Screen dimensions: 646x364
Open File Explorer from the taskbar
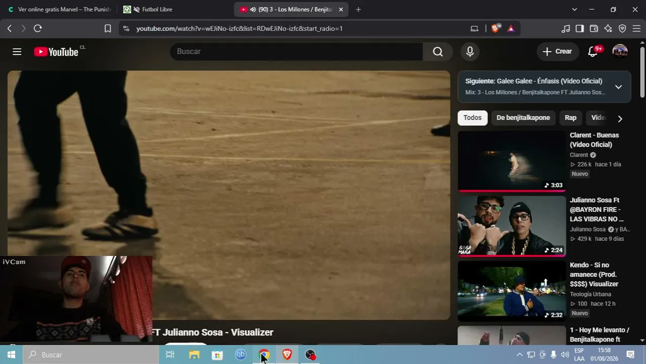coord(194,354)
